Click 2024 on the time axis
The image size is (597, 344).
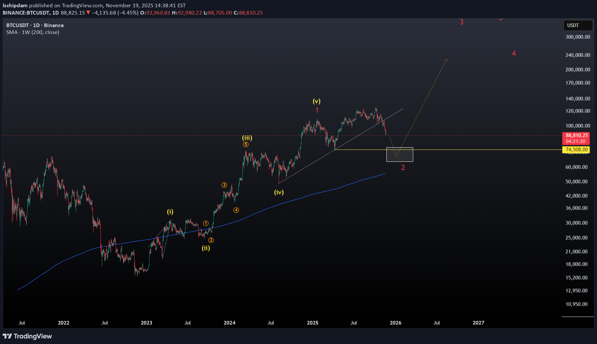[x=229, y=323]
